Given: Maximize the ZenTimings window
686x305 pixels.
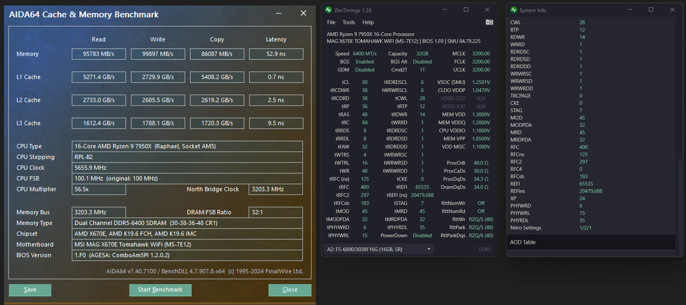Looking at the screenshot, I should click(x=466, y=10).
